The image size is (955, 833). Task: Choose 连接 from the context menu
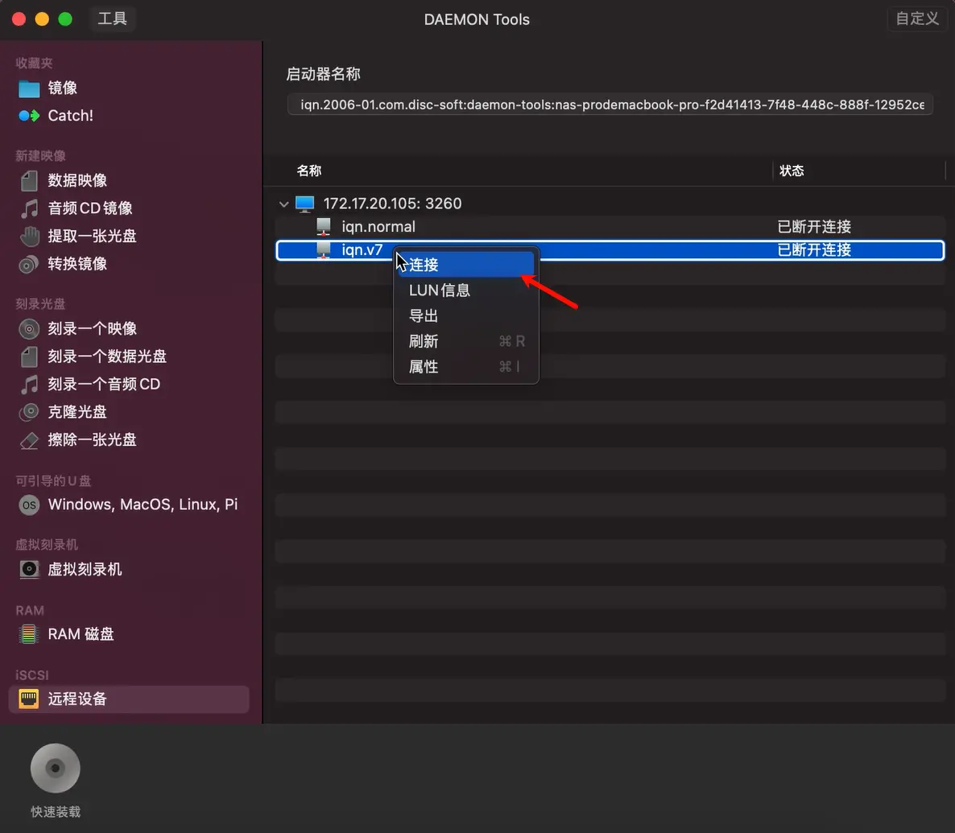click(x=466, y=265)
